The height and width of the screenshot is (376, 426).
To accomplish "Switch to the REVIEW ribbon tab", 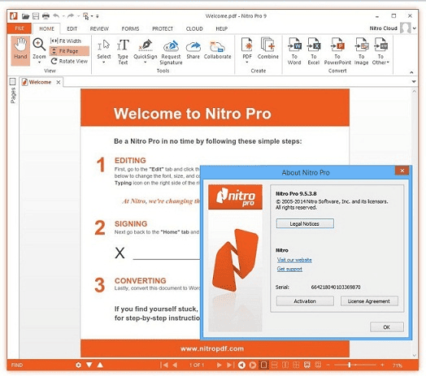I will point(99,28).
